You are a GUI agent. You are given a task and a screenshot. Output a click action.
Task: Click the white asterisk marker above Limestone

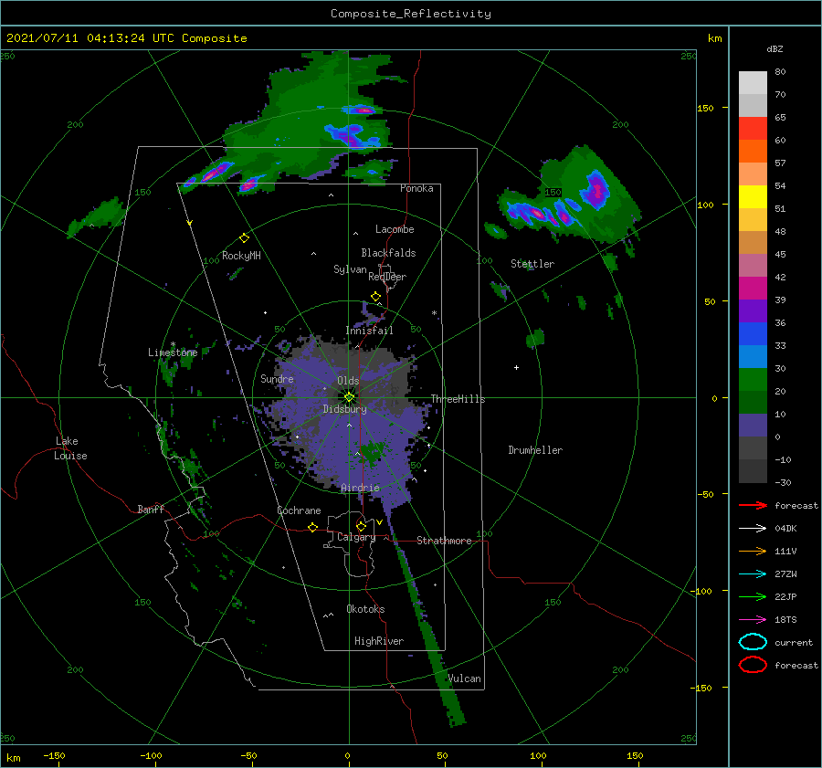pyautogui.click(x=173, y=344)
